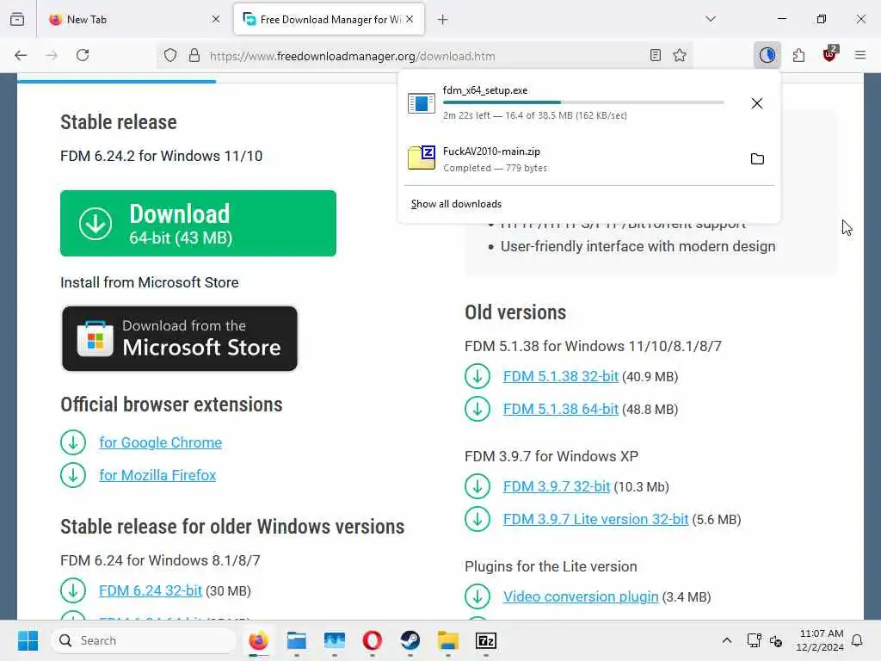Toggle reader view icon
The image size is (881, 661).
click(655, 55)
